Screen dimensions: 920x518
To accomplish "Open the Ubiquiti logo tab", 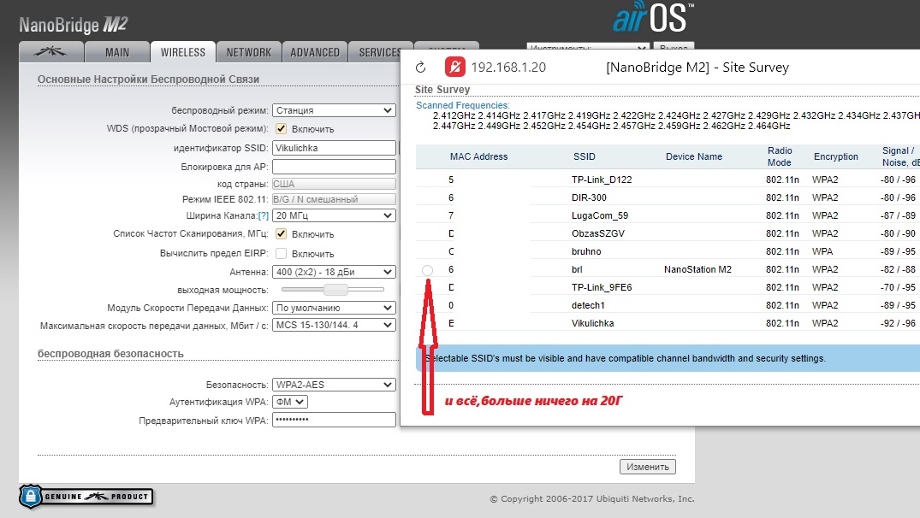I will tap(51, 52).
